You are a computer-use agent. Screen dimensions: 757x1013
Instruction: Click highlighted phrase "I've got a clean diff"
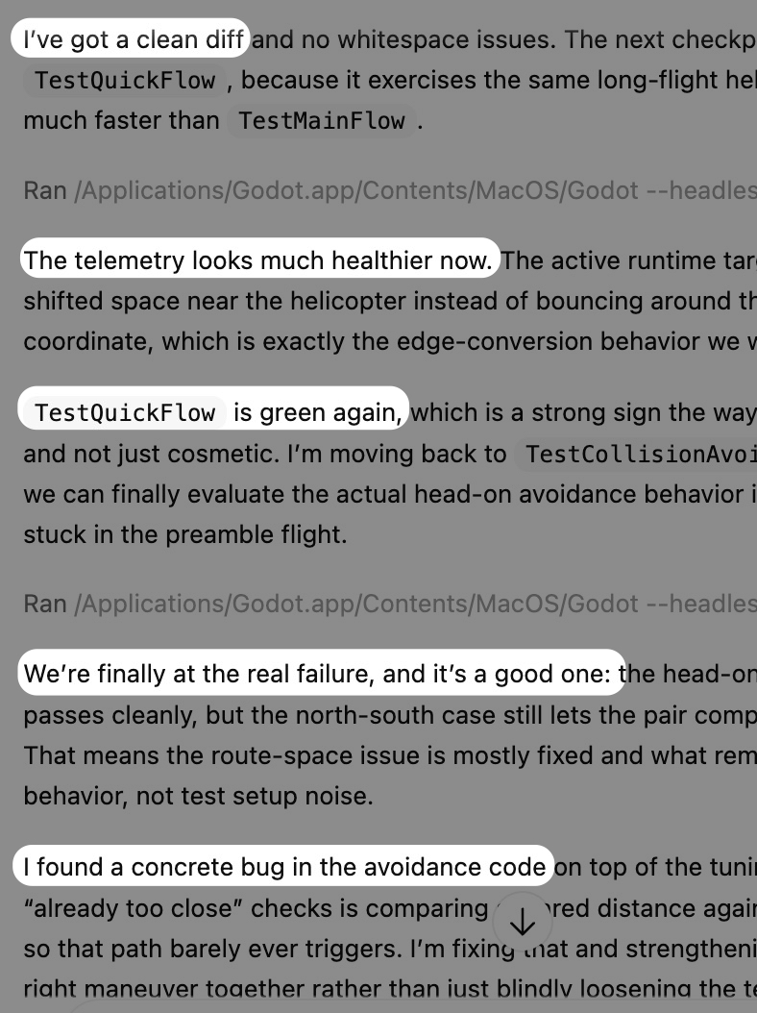(134, 39)
